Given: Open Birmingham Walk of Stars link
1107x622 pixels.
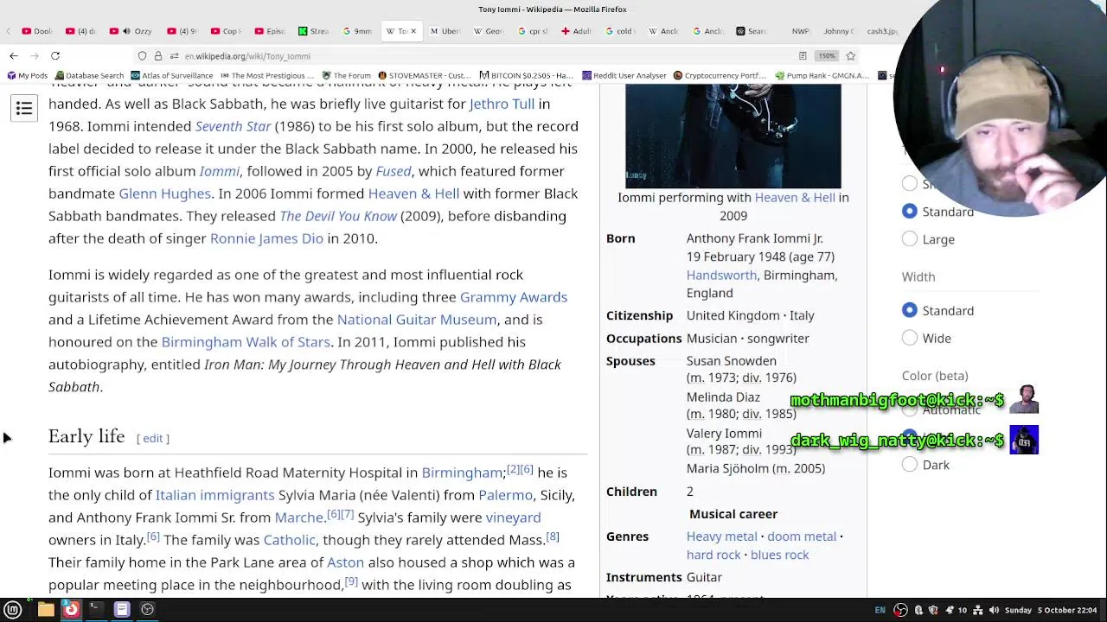Looking at the screenshot, I should (x=246, y=342).
